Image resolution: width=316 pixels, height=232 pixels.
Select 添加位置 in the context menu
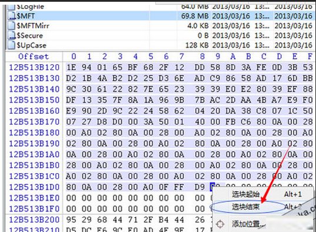point(248,224)
